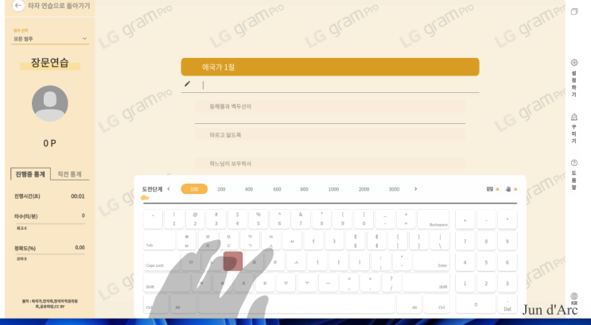
Task: Open the 설정하기 settings gear icon
Action: pos(574,63)
